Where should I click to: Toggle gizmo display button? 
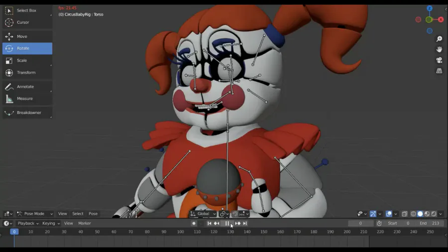(373, 214)
